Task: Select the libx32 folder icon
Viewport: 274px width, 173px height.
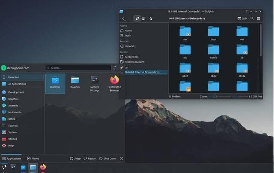Action: coord(242,68)
